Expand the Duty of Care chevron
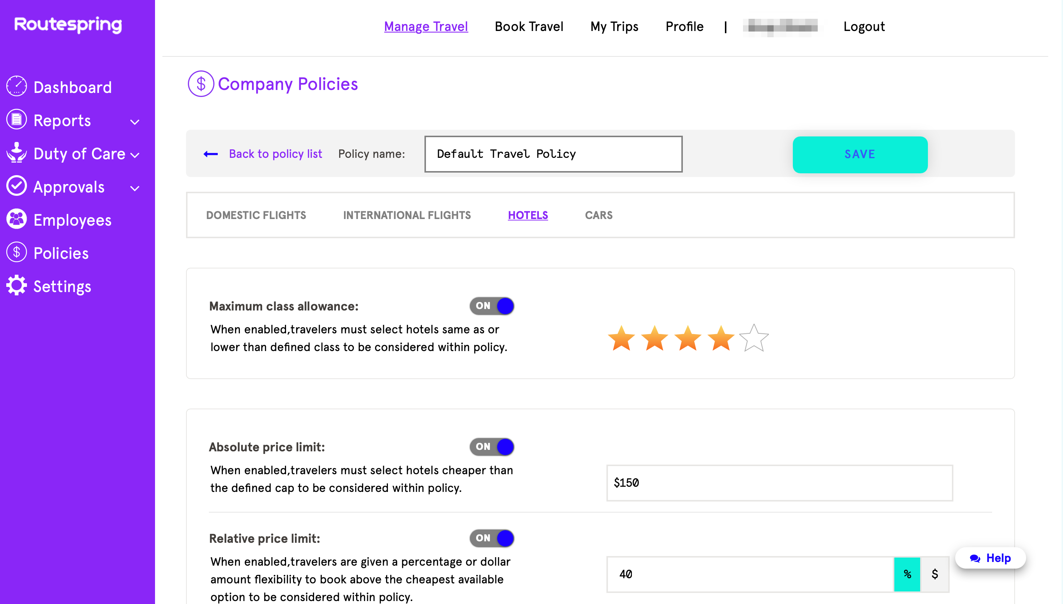Viewport: 1063px width, 604px height. (134, 155)
